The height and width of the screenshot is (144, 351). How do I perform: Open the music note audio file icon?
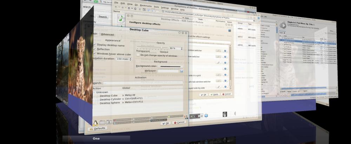[122, 18]
